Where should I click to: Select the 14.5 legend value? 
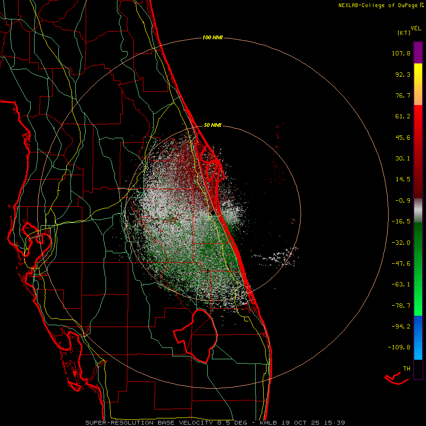[403, 179]
